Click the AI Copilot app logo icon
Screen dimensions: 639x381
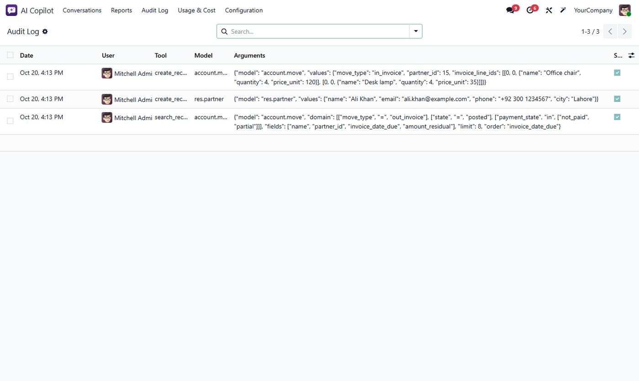[11, 10]
